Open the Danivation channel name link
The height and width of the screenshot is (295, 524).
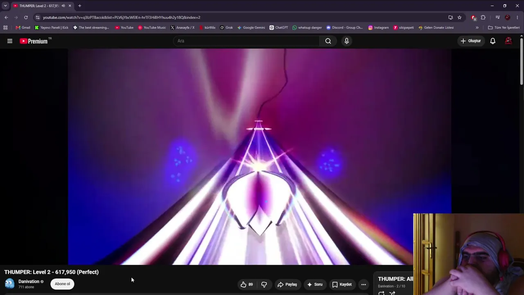click(29, 281)
